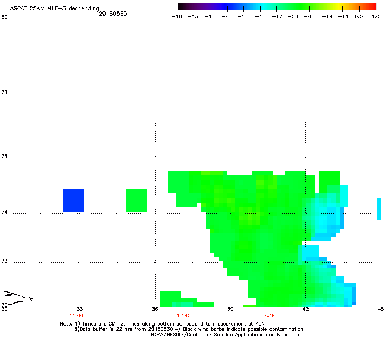This screenshot has width=385, height=338.
Task: Click the longitude label 45
Action: [x=381, y=309]
